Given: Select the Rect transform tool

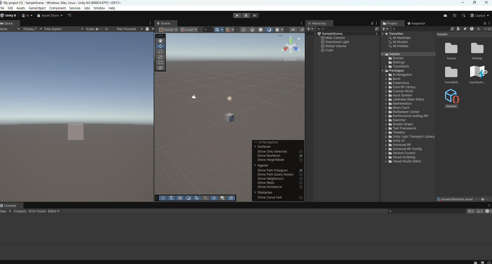Looking at the screenshot, I should (x=160, y=62).
